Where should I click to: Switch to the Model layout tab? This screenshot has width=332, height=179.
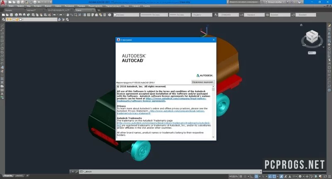click(x=8, y=175)
